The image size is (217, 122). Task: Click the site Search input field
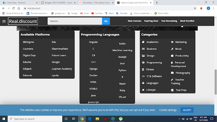(75, 21)
